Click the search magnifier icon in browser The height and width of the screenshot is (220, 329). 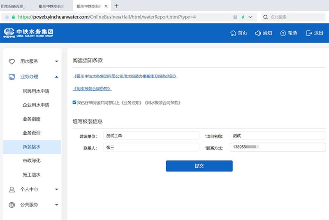(265, 17)
